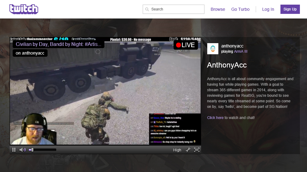307x172 pixels.
Task: Open the stream title Civilian by Day
Action: (58, 44)
